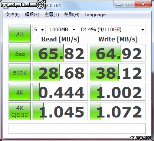Click the Write [MB/s] column header

coord(118,39)
